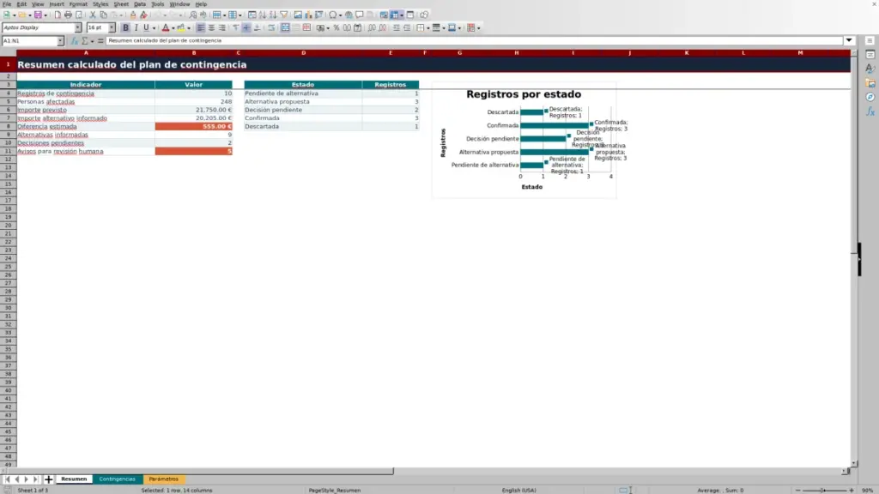Screen dimensions: 879x494
Task: Open Conditional Formatting dropdown arrow
Action: 478,27
